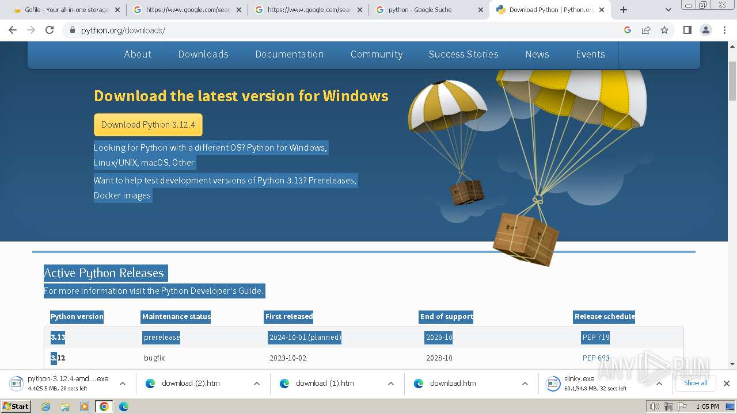The width and height of the screenshot is (737, 414).
Task: Click the system tray volume icon
Action: [655, 407]
